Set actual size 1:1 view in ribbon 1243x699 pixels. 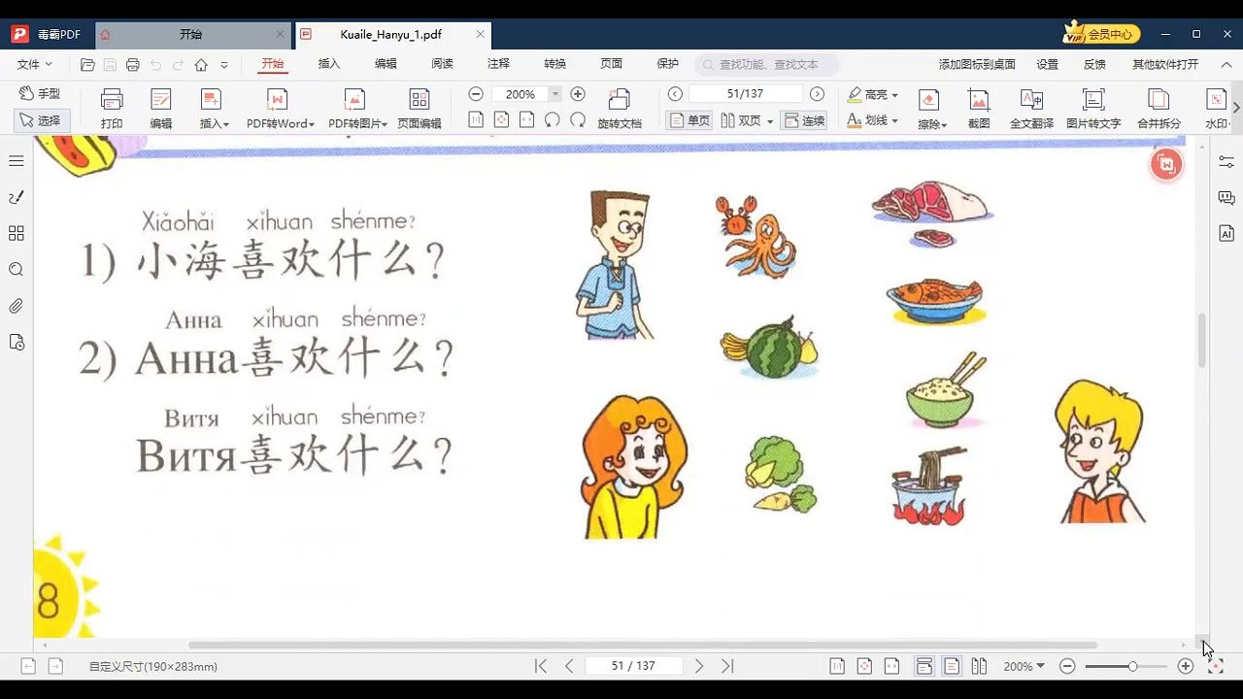click(x=476, y=120)
